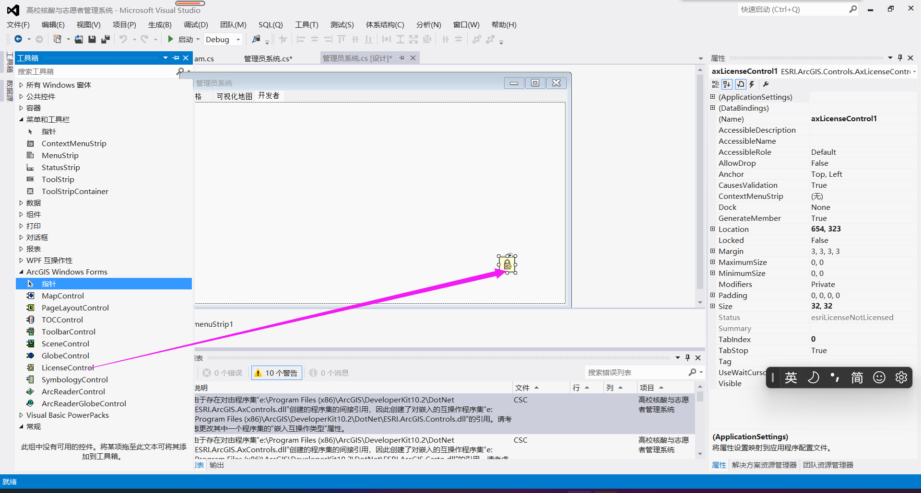The width and height of the screenshot is (921, 493).
Task: Open the Debug (调试) menu
Action: (x=196, y=25)
